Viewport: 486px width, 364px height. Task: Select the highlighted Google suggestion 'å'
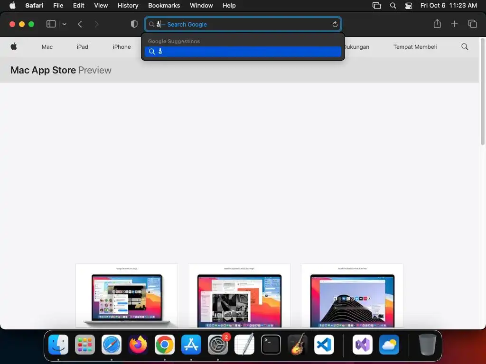pos(243,51)
